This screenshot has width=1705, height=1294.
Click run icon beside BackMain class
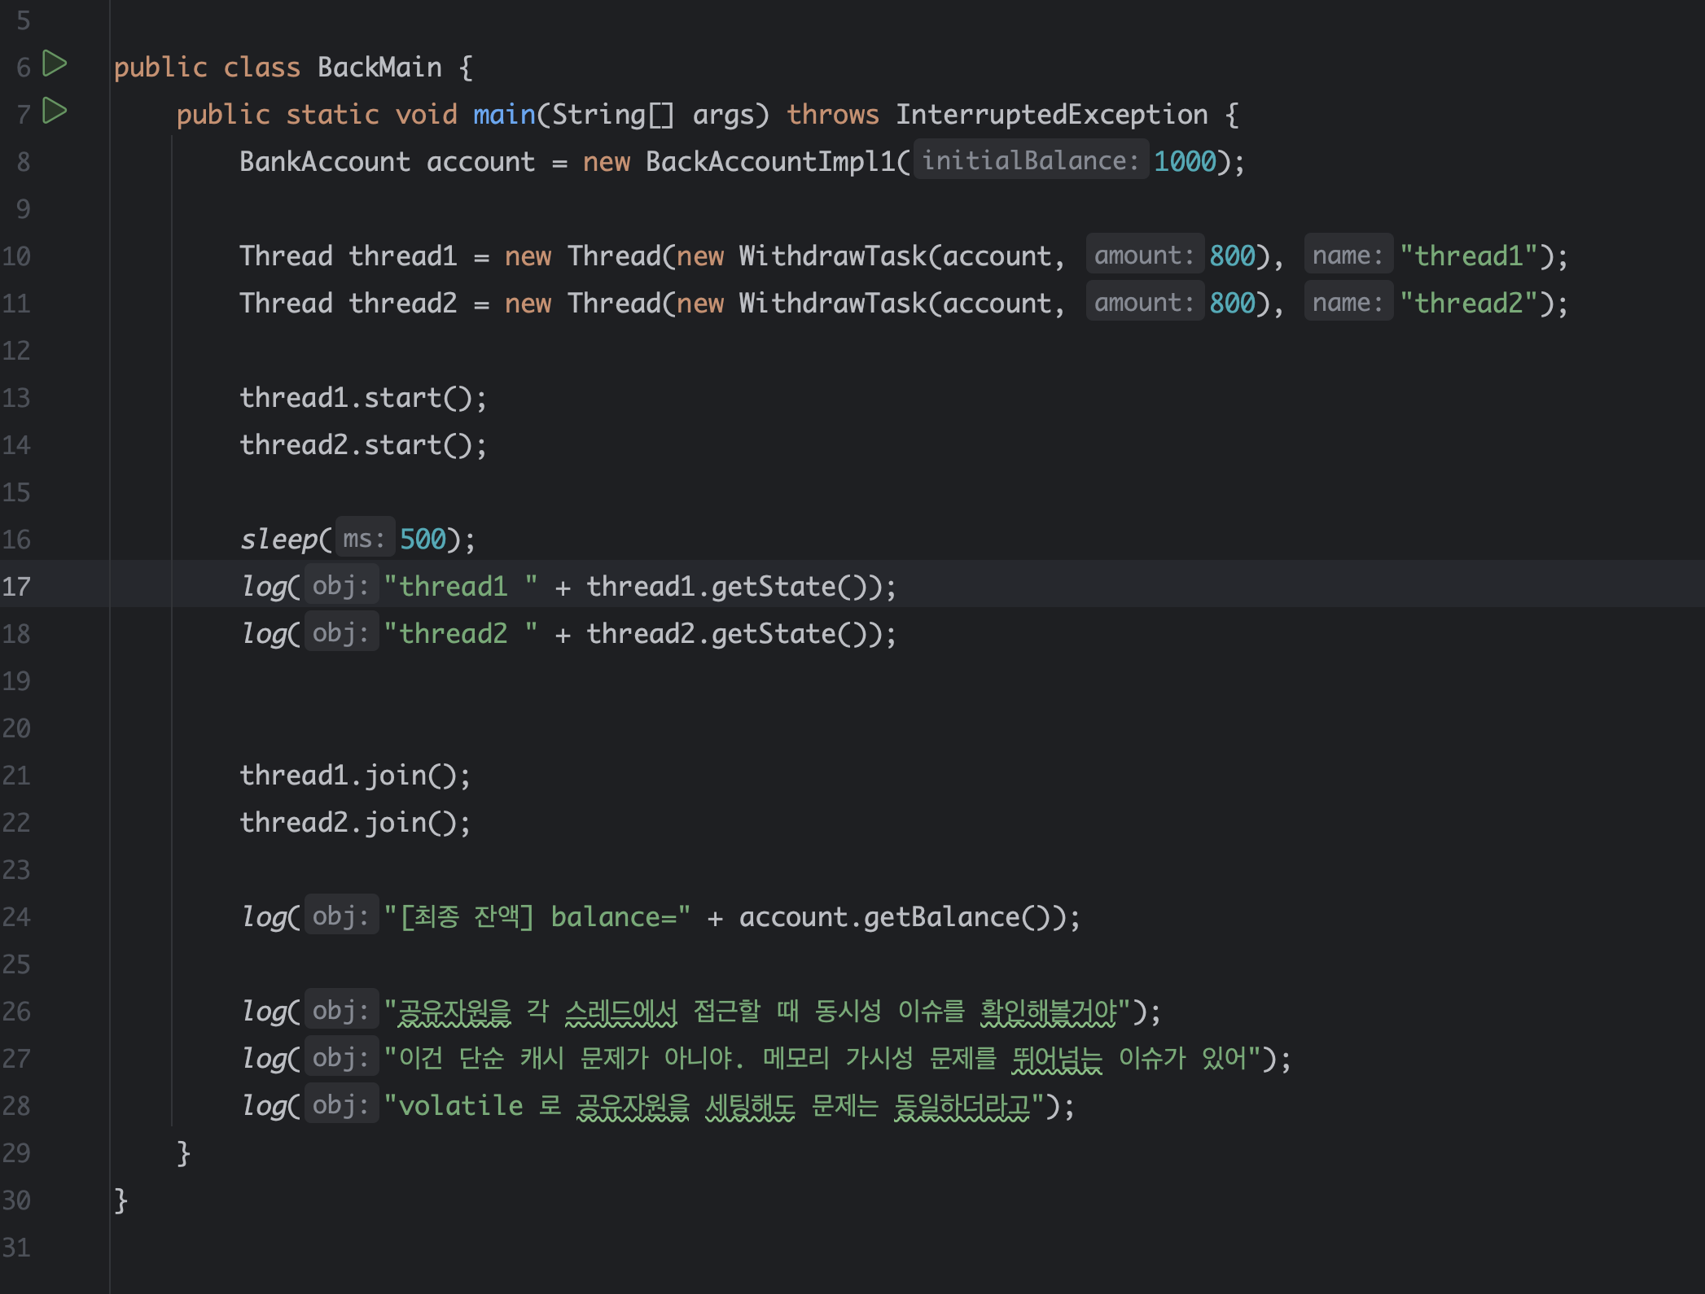pos(55,63)
